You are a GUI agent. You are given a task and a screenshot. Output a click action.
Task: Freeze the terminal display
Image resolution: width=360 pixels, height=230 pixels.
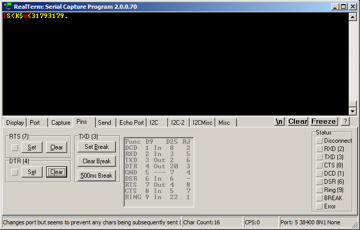[324, 122]
